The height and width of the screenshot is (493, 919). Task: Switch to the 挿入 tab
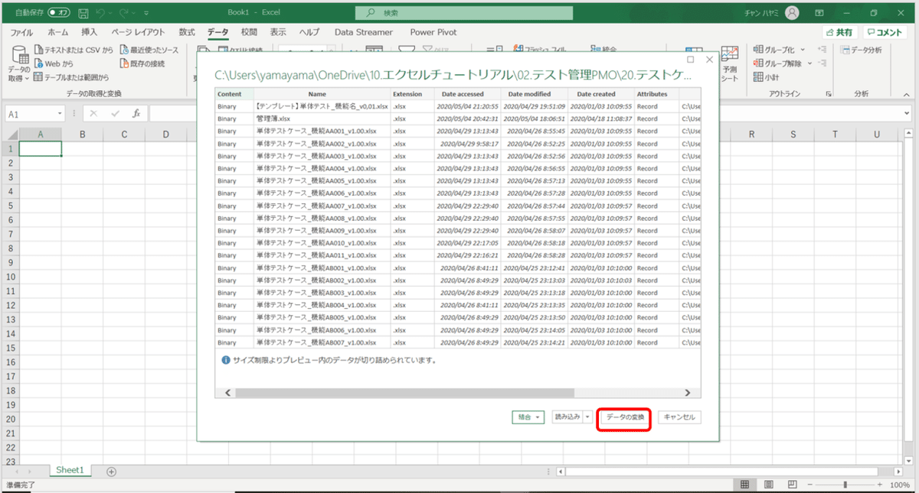[90, 32]
